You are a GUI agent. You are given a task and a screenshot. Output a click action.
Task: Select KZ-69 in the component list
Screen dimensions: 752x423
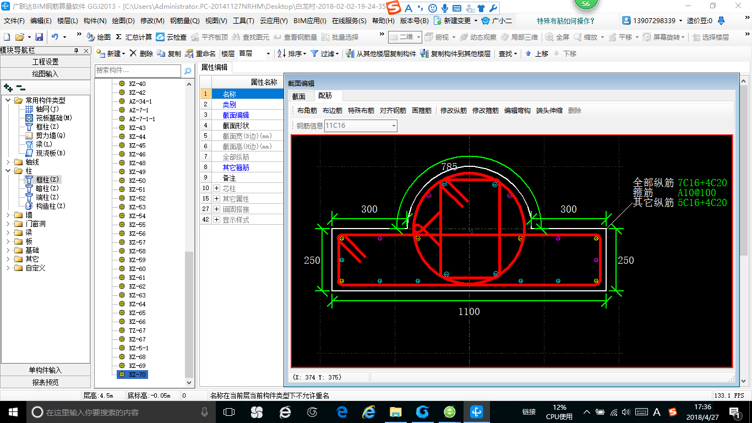137,366
